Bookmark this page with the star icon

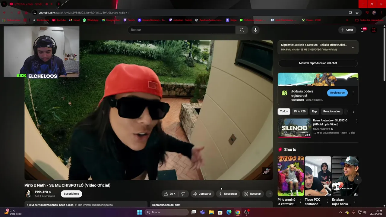click(357, 13)
